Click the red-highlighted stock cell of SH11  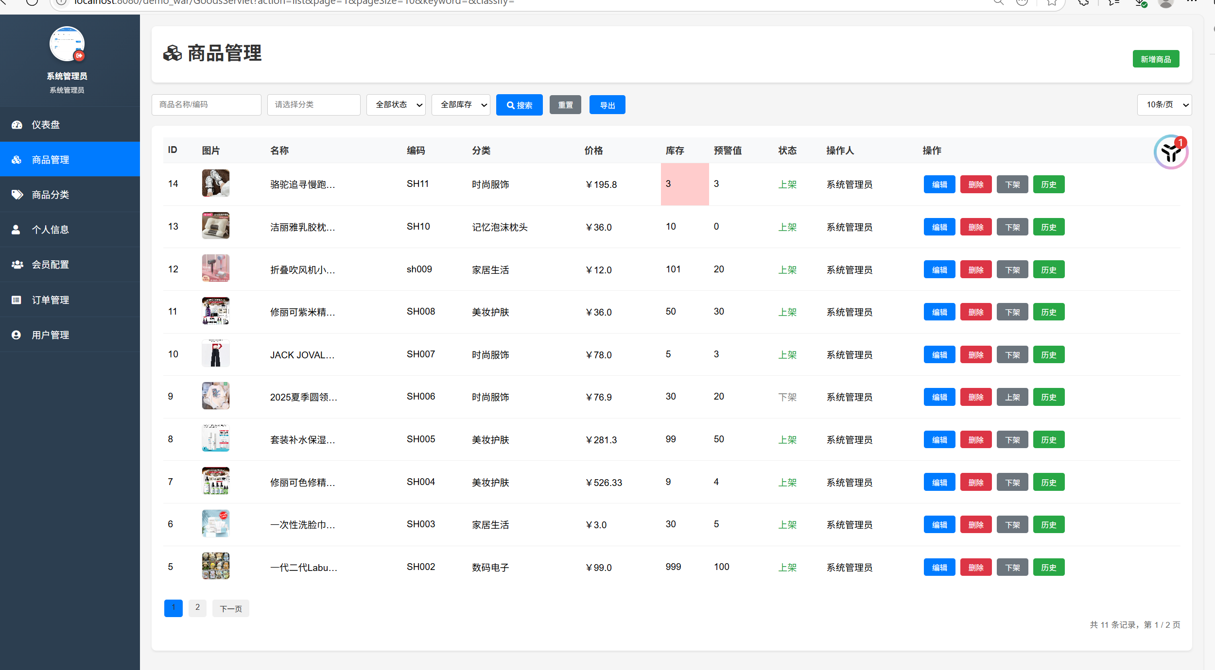point(684,184)
